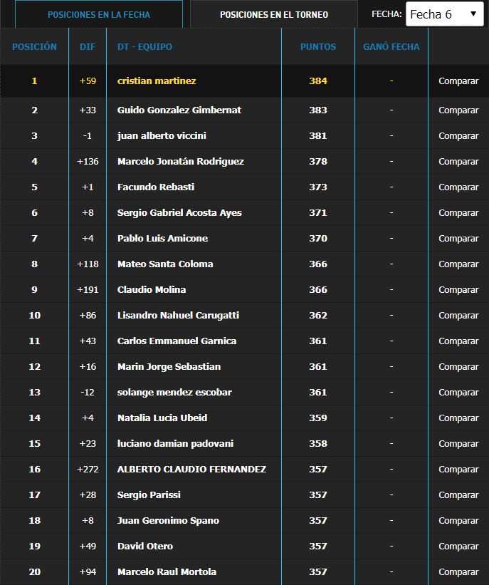Click the PUNTOS column header

(318, 46)
